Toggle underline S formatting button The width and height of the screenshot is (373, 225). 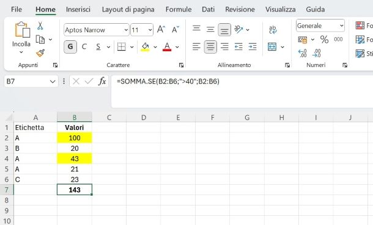tap(98, 47)
